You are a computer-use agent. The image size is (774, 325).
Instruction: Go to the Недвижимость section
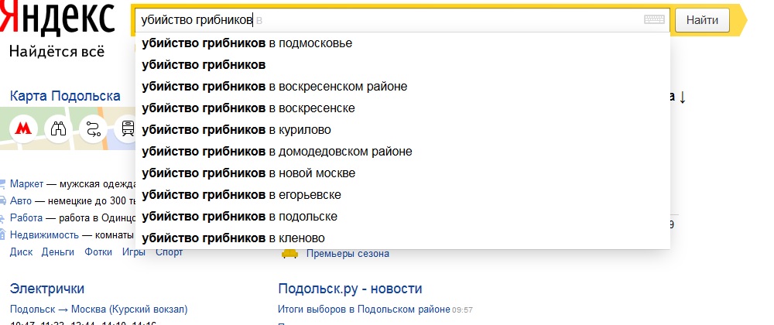[44, 234]
